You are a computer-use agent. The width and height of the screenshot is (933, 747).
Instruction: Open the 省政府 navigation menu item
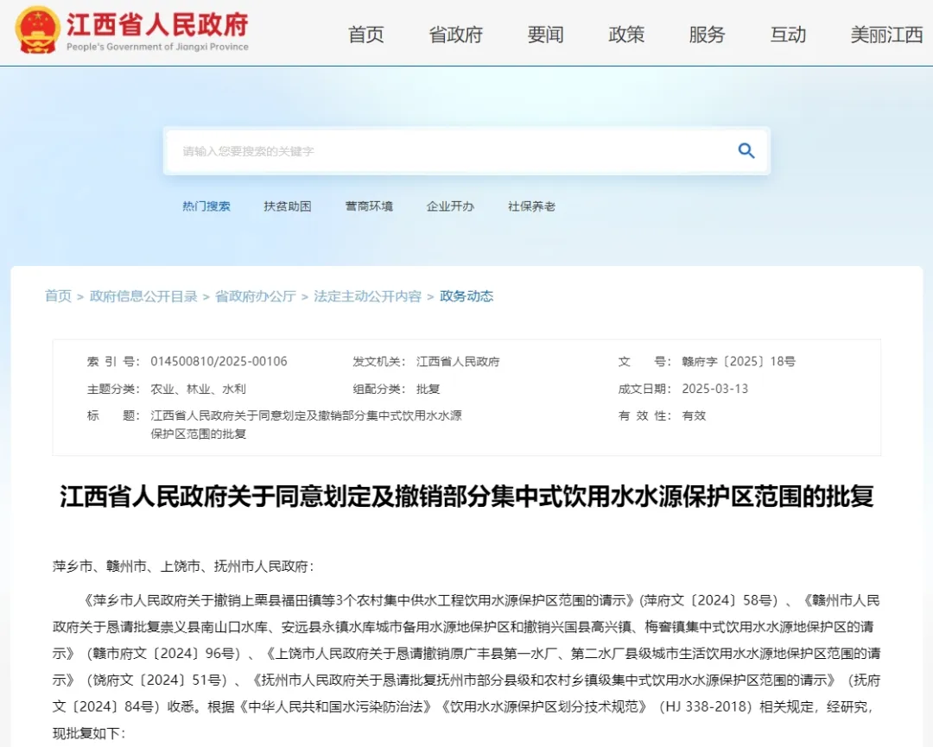[x=456, y=35]
